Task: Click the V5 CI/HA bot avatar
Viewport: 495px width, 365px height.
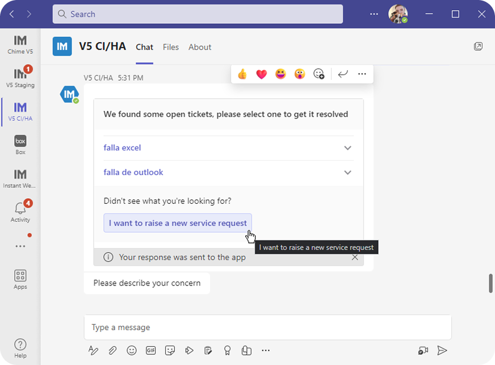Action: click(x=69, y=94)
